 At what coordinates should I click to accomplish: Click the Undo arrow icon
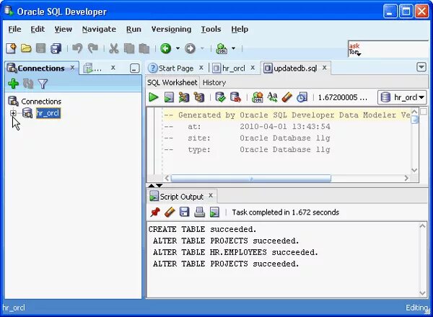tap(77, 48)
